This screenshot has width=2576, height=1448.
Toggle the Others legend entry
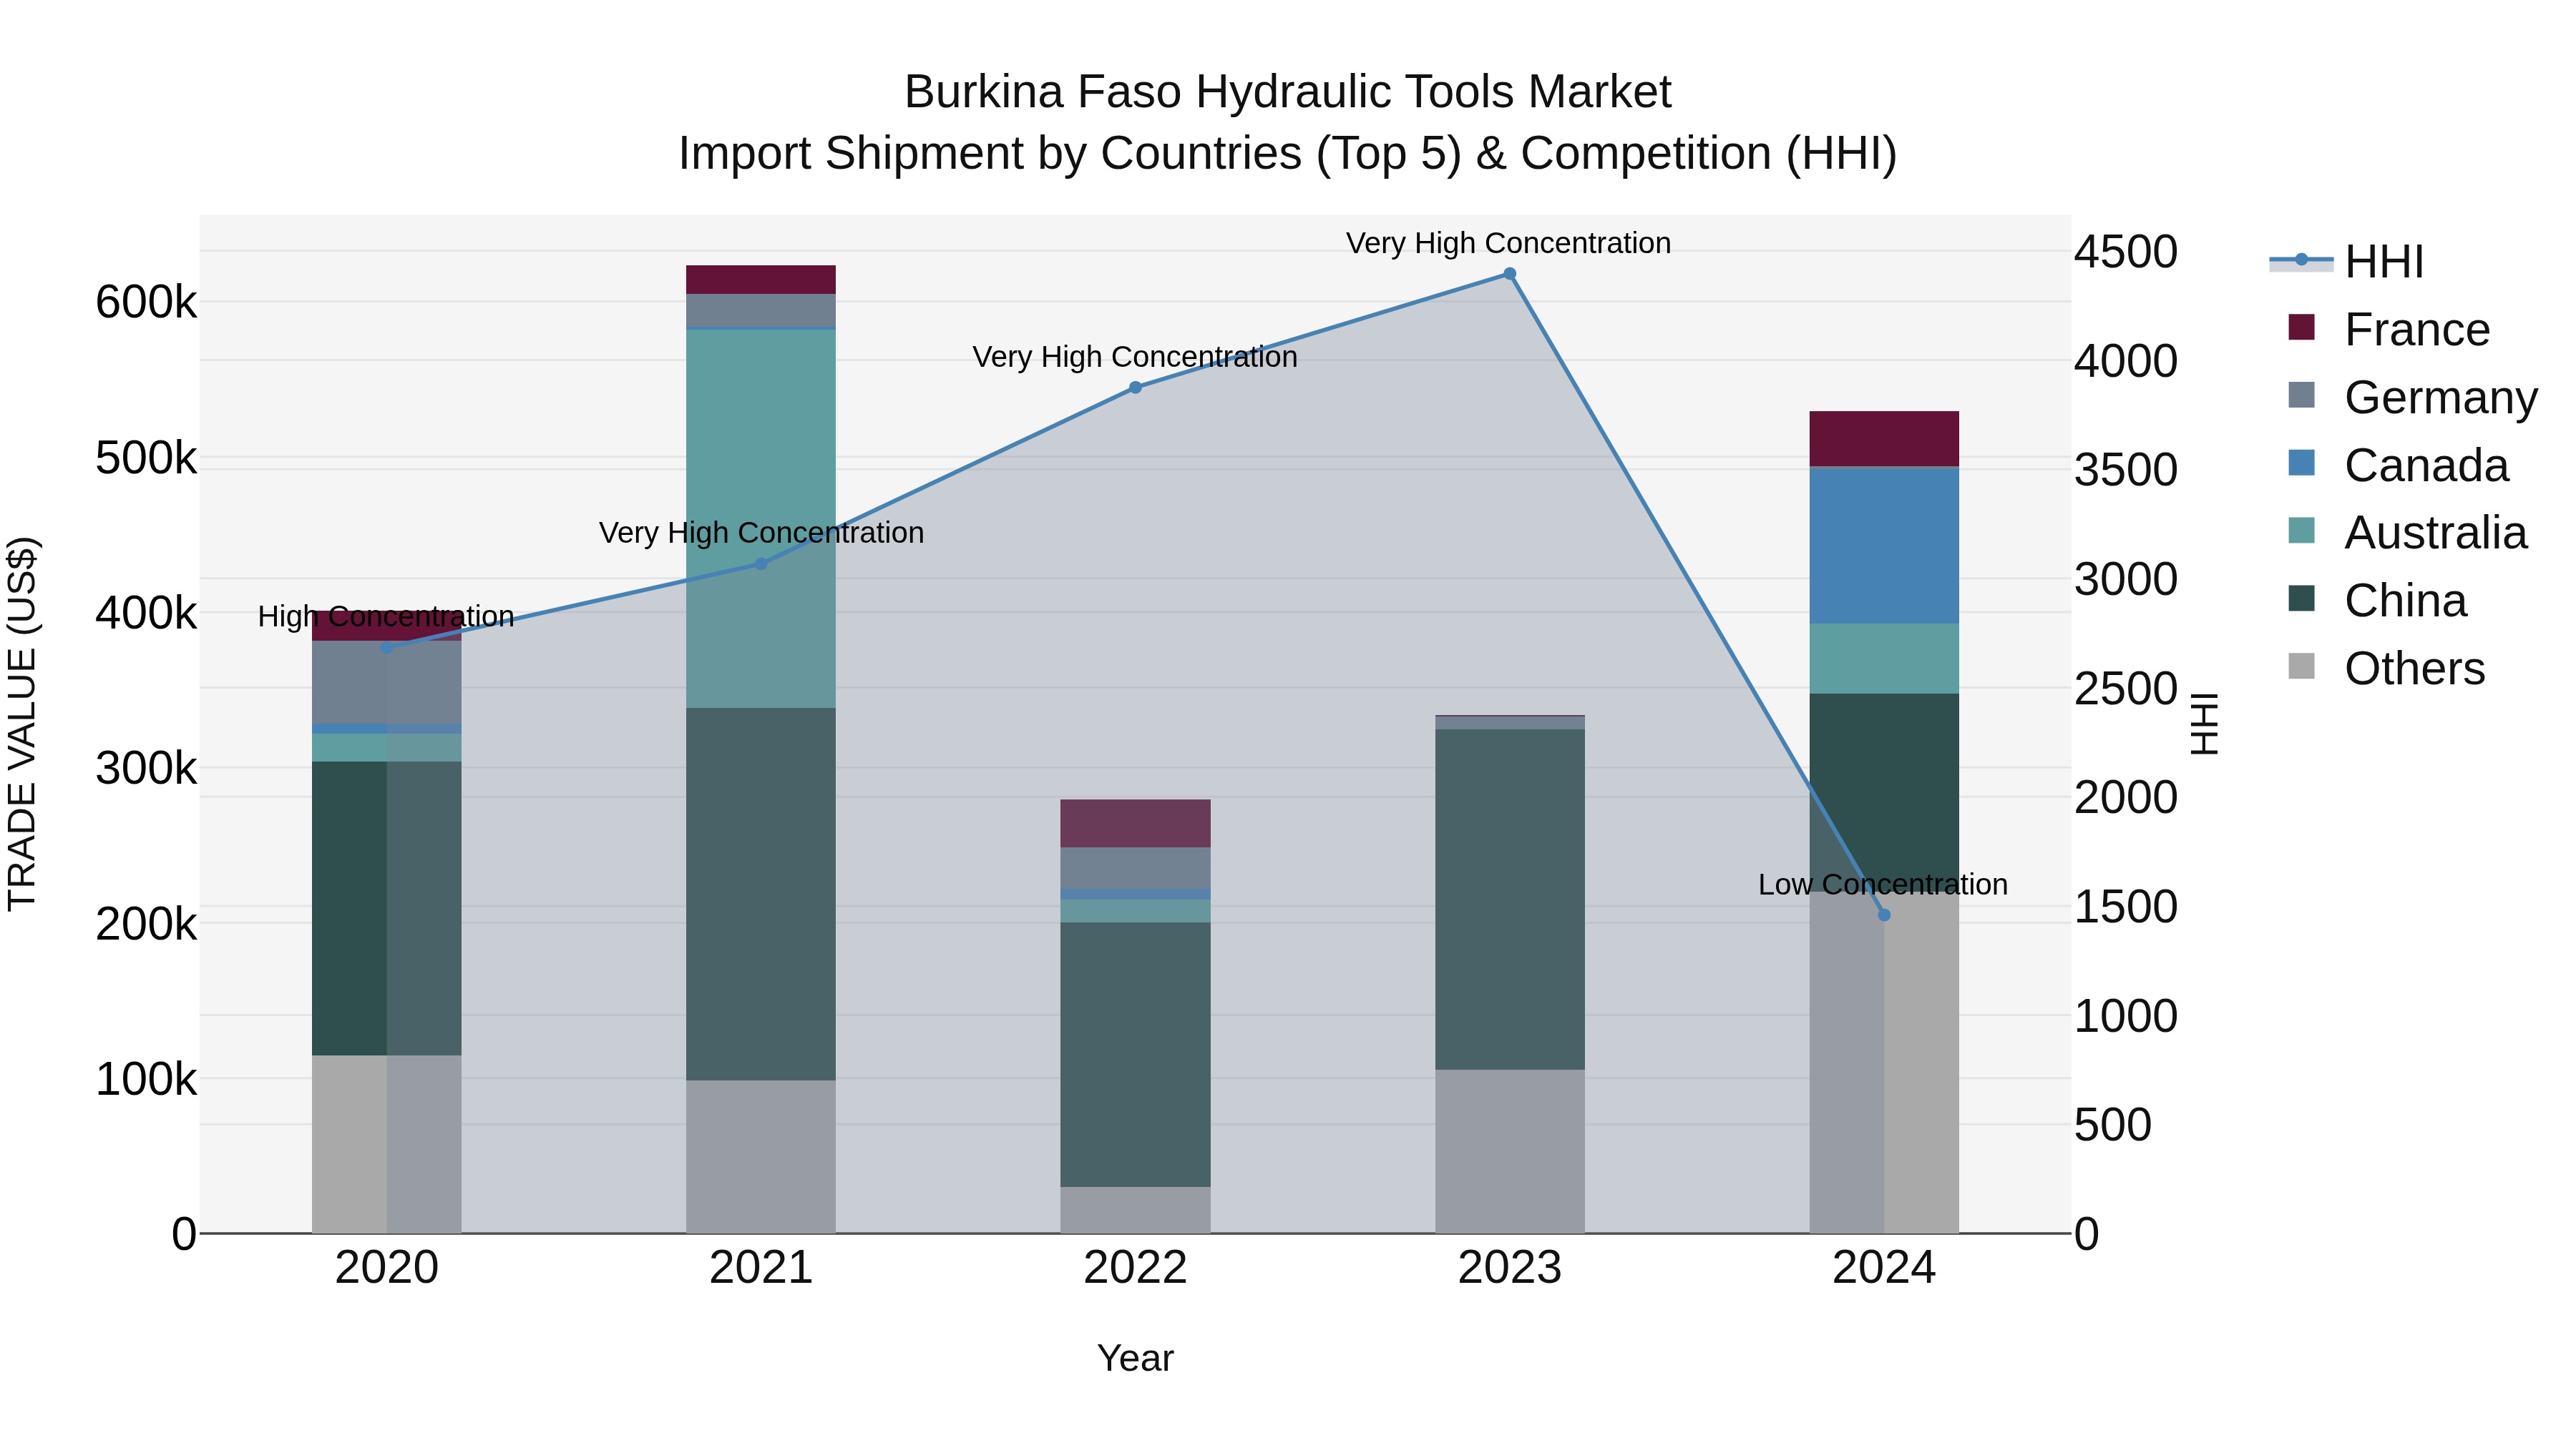pyautogui.click(x=2386, y=669)
